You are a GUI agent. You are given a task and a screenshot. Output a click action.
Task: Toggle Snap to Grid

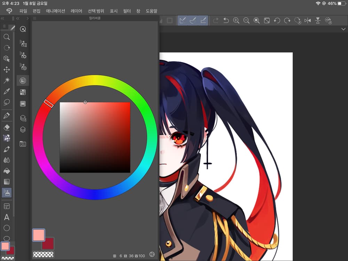203,21
